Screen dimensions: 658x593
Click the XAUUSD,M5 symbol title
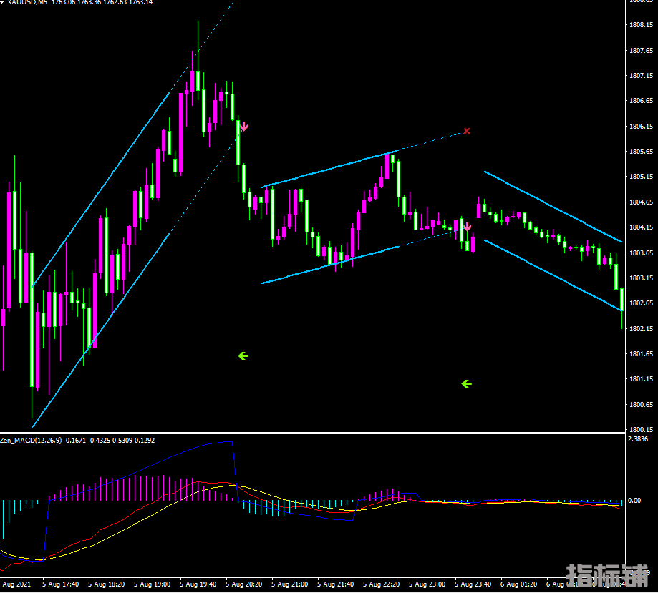coord(27,2)
